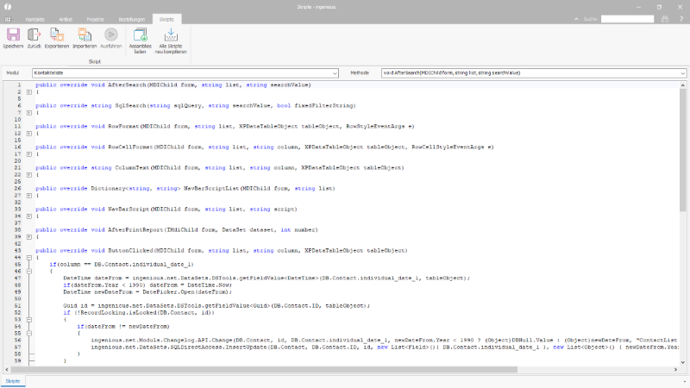Open the Projekte tab

95,19
